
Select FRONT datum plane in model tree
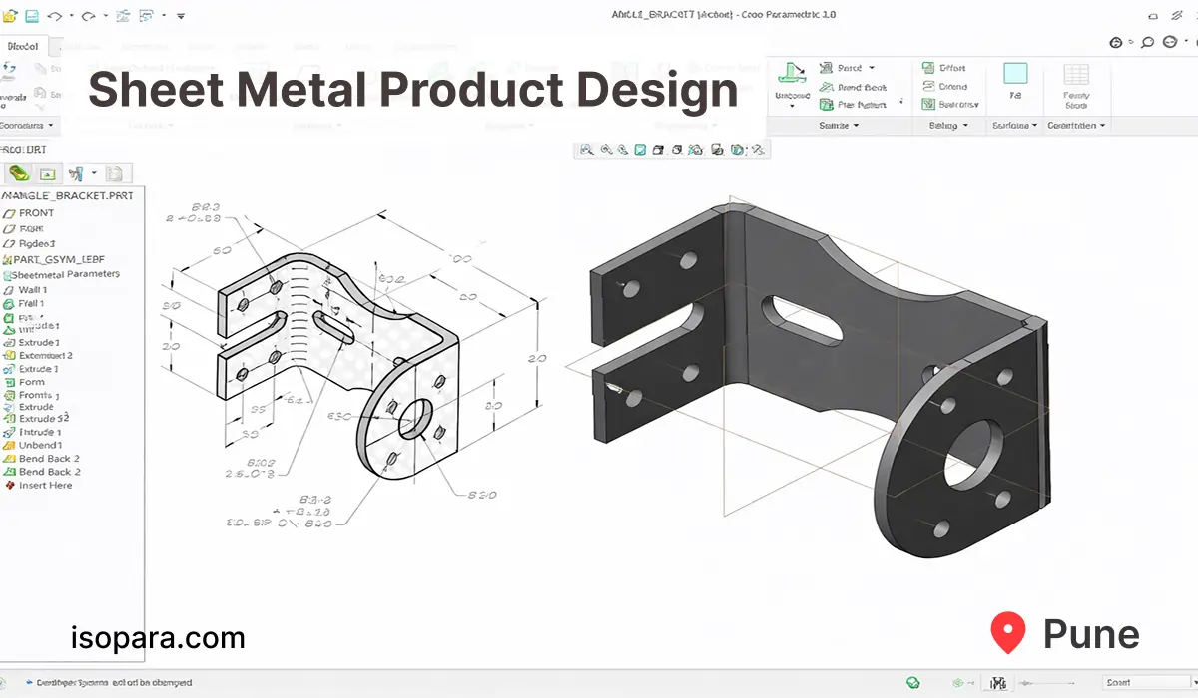(36, 213)
